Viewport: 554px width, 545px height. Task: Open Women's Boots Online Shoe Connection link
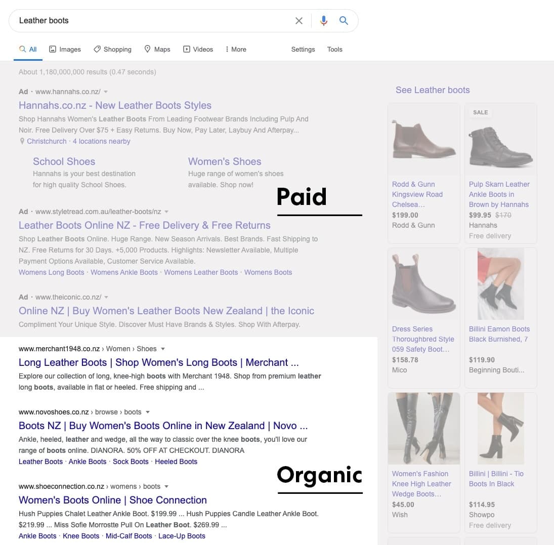pyautogui.click(x=112, y=500)
